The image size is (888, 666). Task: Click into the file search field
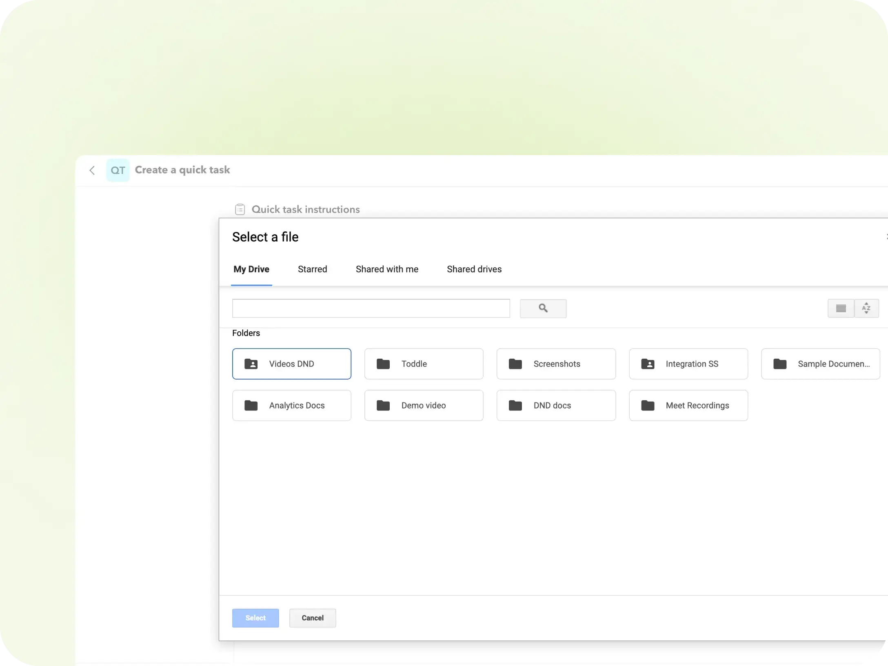(x=371, y=309)
